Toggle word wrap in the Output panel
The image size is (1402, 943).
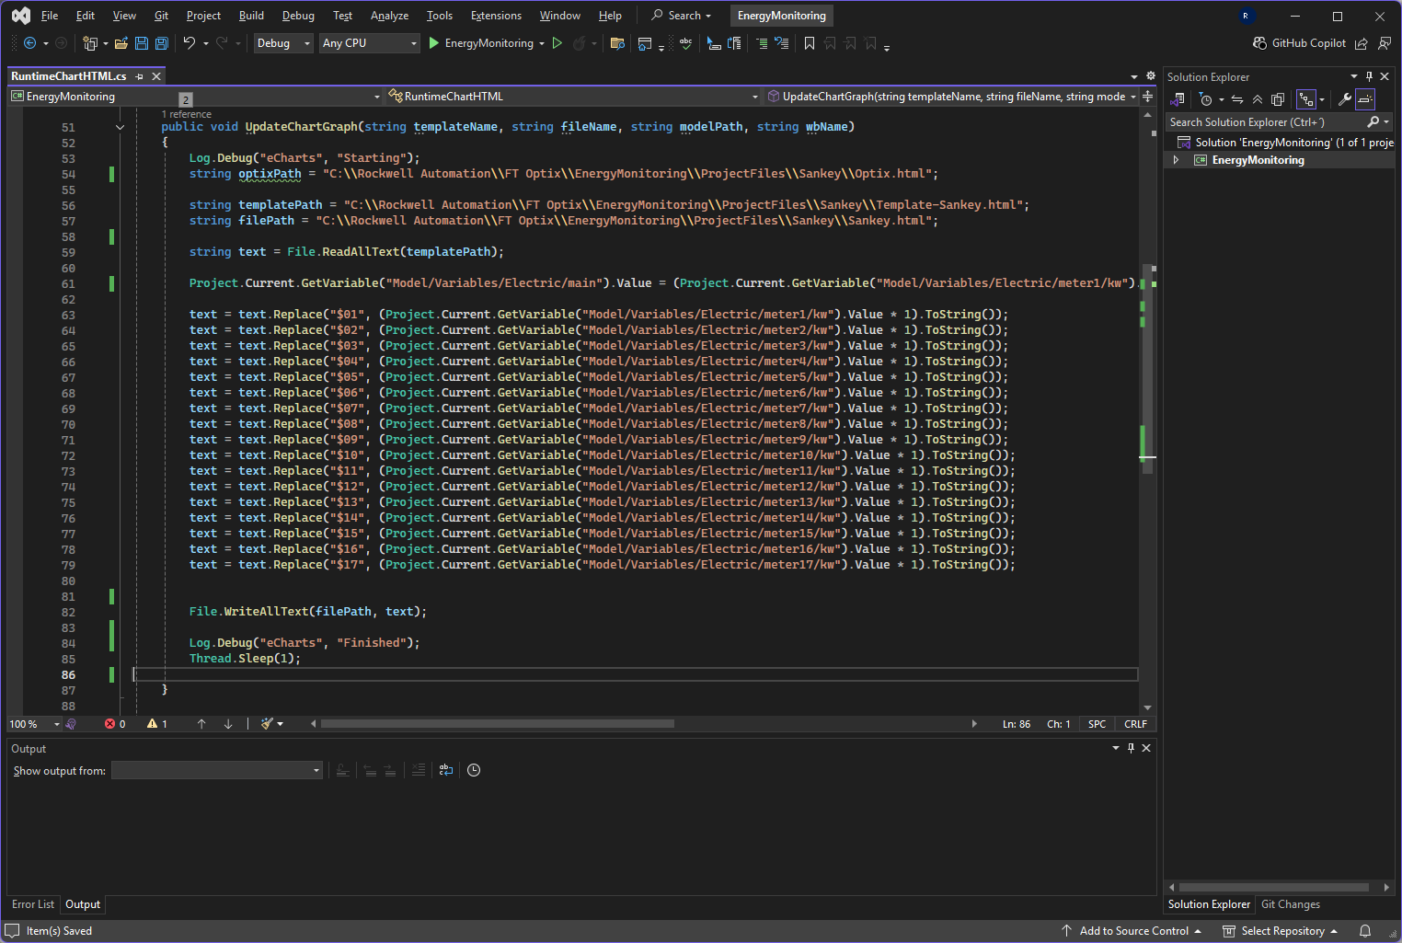pos(446,770)
